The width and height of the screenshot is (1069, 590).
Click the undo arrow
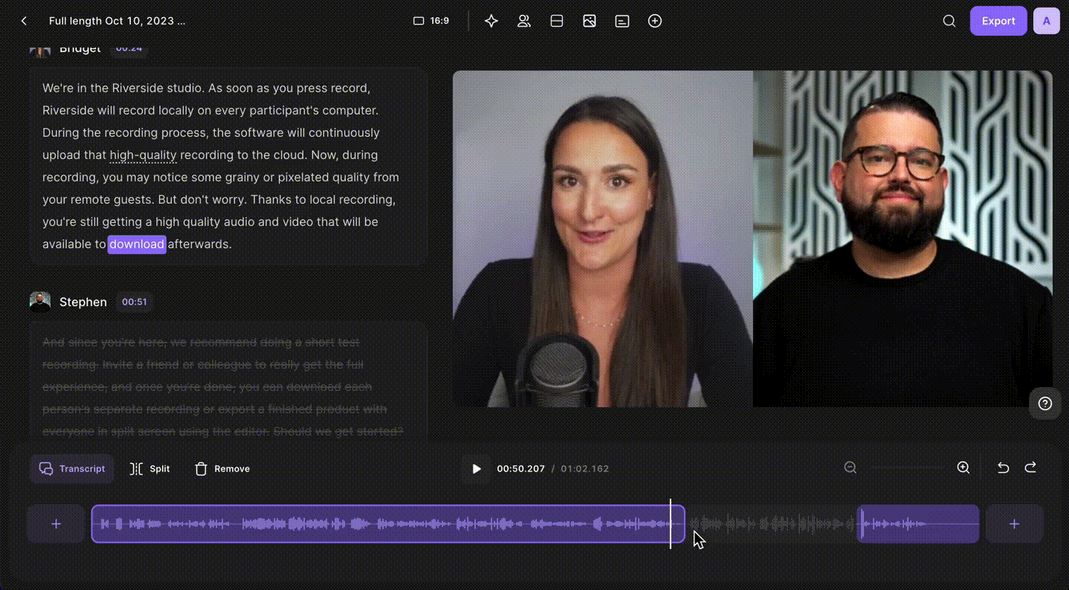(1003, 467)
